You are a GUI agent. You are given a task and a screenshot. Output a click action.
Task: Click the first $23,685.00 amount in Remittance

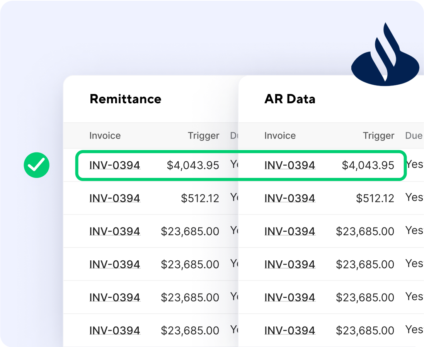190,231
